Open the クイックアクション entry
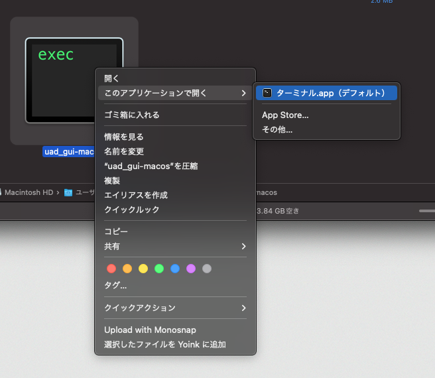This screenshot has height=378, width=435. 140,308
